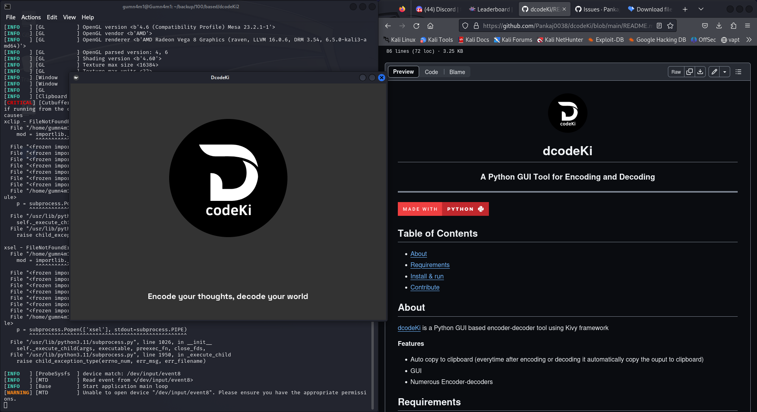
Task: Click the About table of contents link
Action: click(418, 254)
